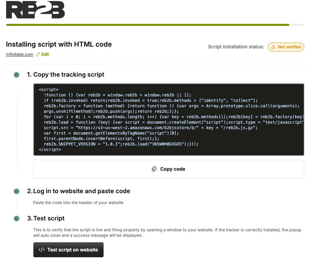Click the green setup progress bar
The image size is (310, 261).
click(147, 25)
